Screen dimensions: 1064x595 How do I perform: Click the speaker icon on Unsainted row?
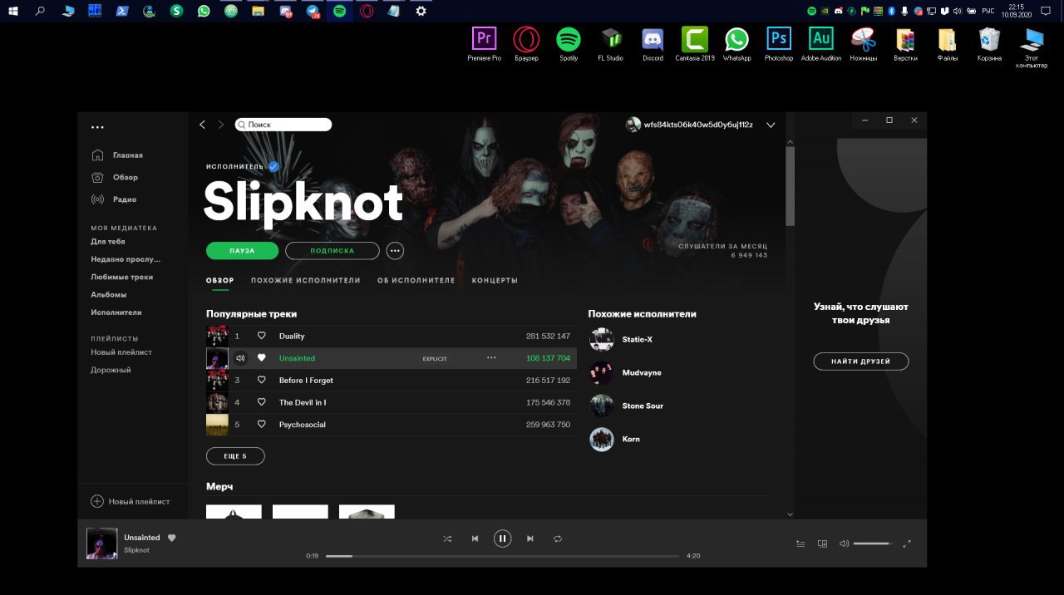[240, 358]
